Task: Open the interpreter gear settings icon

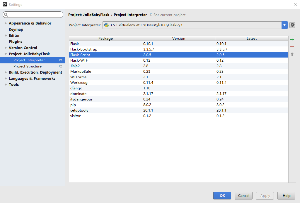Action: [292, 25]
